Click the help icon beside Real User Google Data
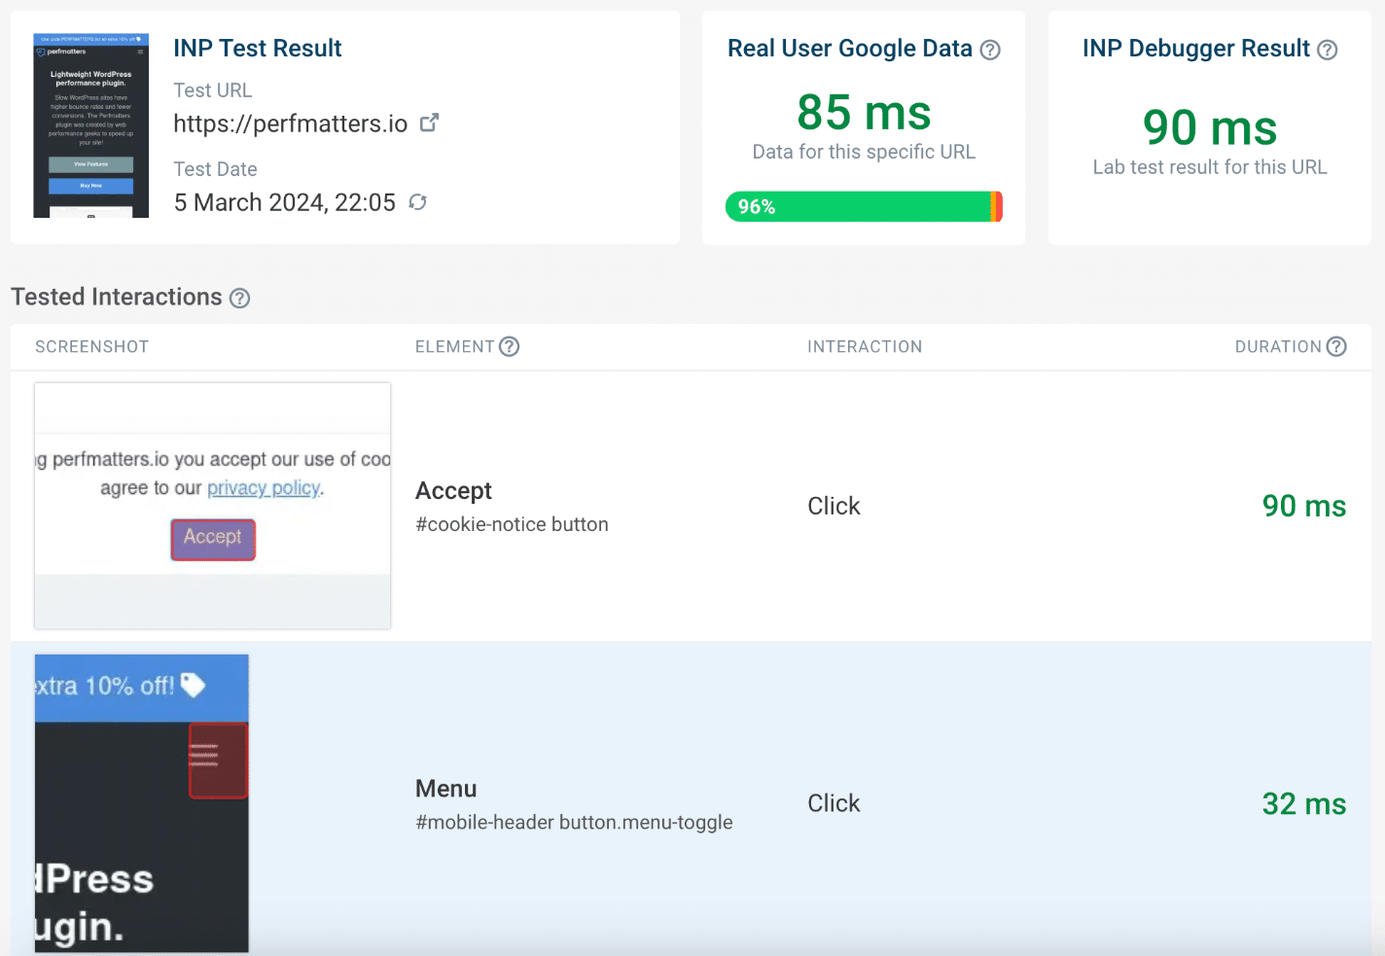 [990, 50]
